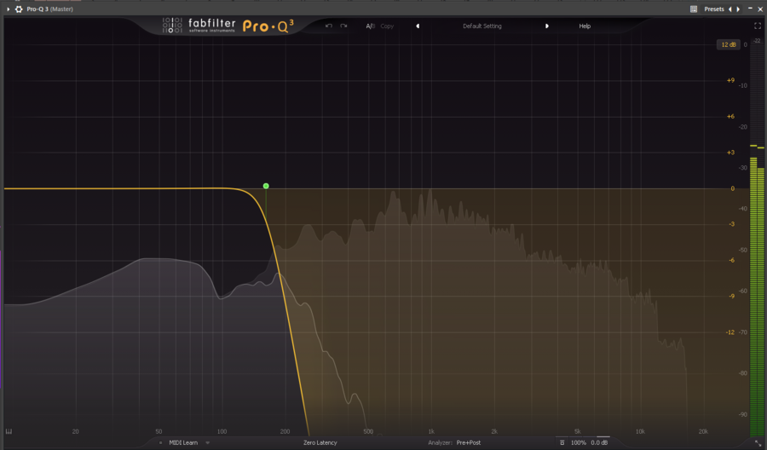
Task: Open Analyzer Pre+Post settings
Action: (x=454, y=442)
